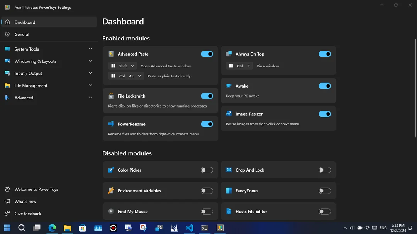417x234 pixels.
Task: Turn on the Find My Mouse switch
Action: (x=207, y=211)
